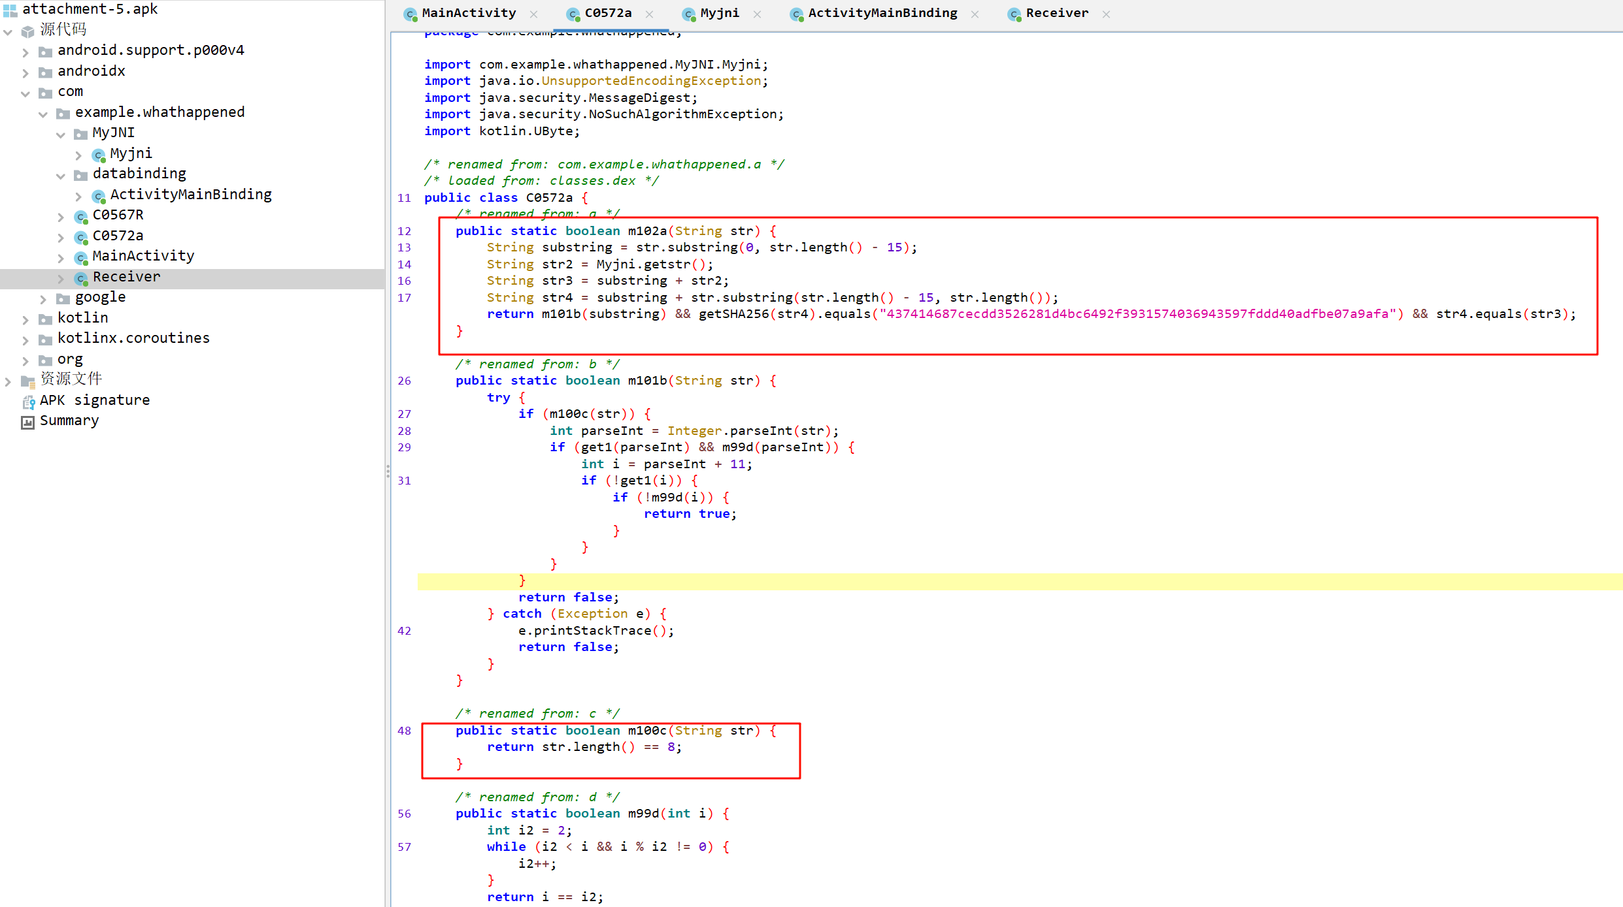Close the Myjni editor tab
Viewport: 1623px width, 907px height.
757,14
